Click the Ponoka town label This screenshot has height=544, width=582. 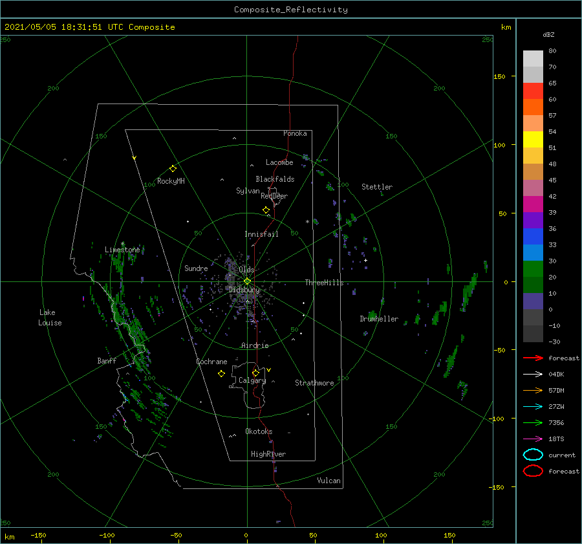tap(295, 133)
